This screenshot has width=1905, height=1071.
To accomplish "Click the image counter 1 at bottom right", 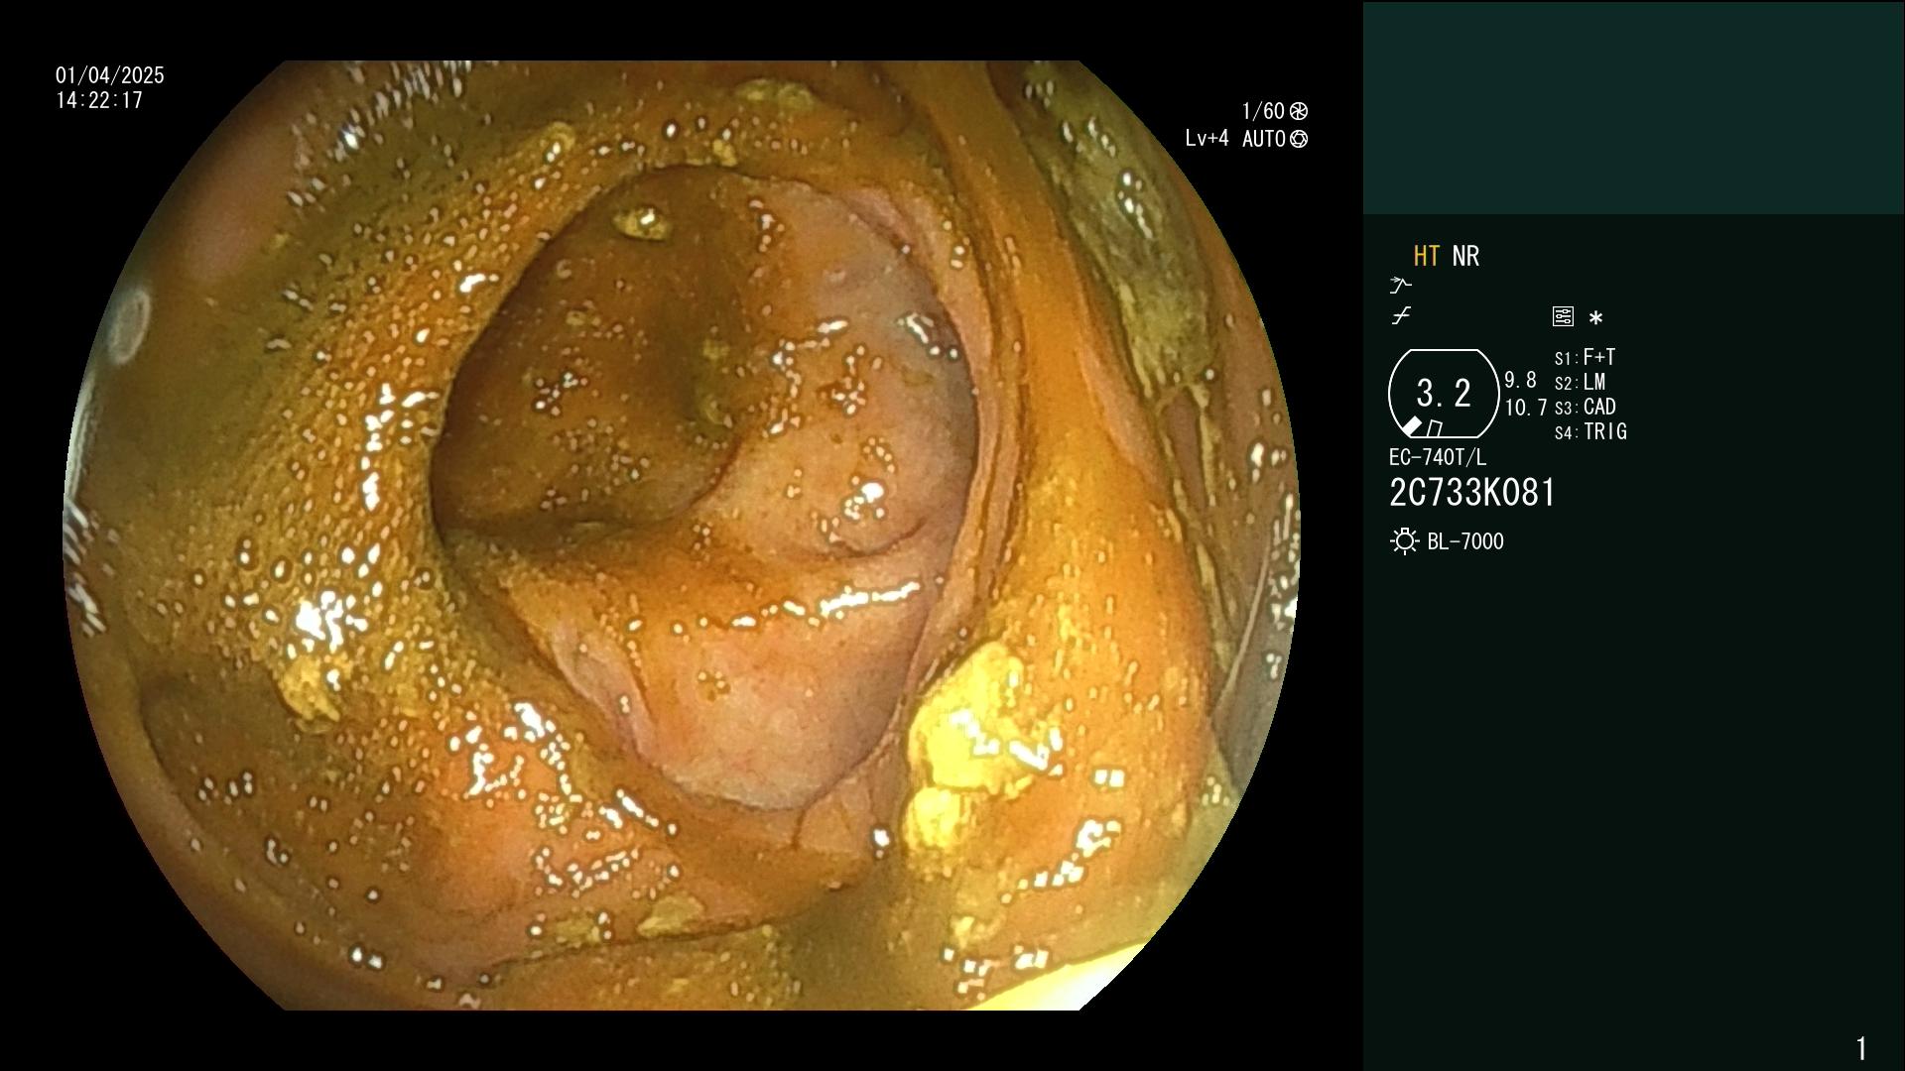I will pos(1861,1048).
